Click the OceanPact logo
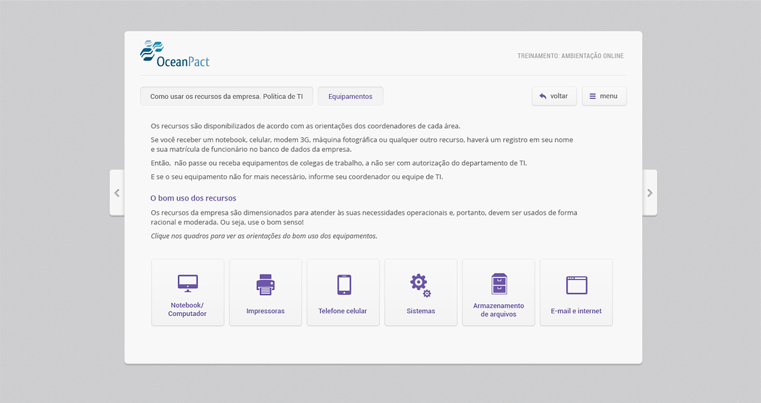This screenshot has width=761, height=403. [x=175, y=54]
